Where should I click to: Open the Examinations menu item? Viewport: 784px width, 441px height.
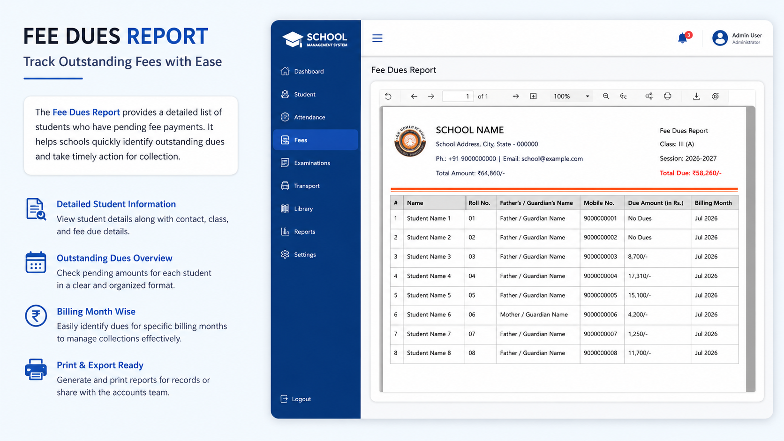316,163
